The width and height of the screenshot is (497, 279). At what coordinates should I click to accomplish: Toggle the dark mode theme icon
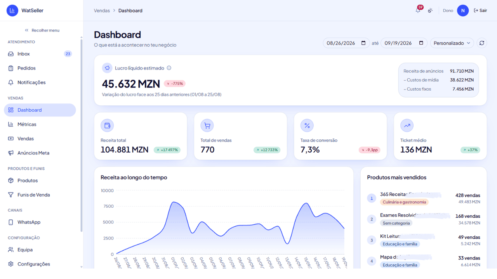tap(430, 10)
